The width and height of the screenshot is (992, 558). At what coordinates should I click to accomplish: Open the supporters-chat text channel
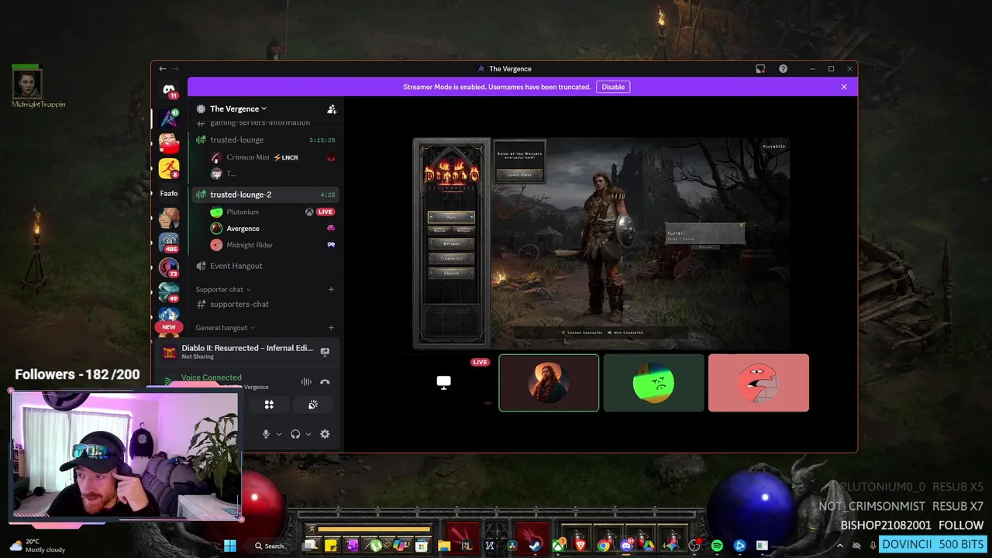(x=265, y=305)
